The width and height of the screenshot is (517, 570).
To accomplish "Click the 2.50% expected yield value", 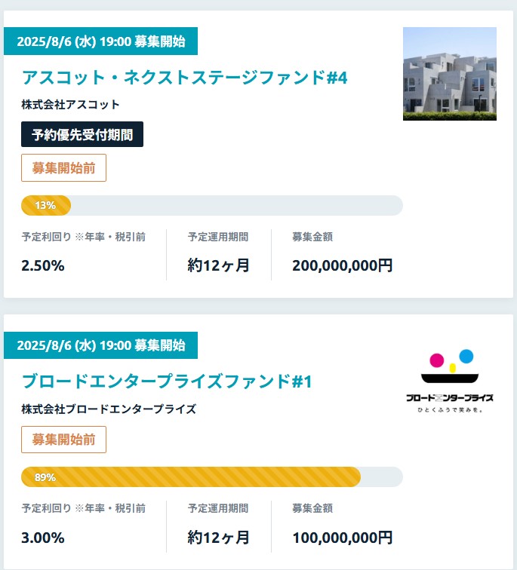I will [43, 265].
